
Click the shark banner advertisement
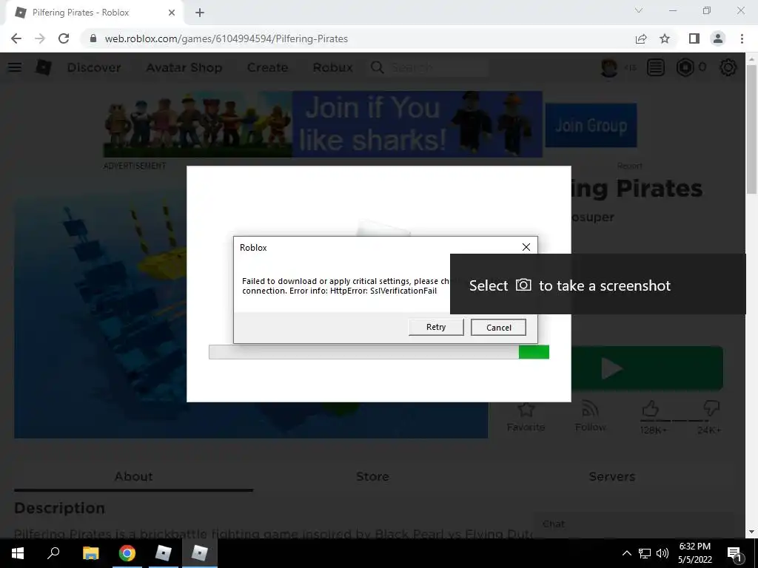tap(323, 124)
